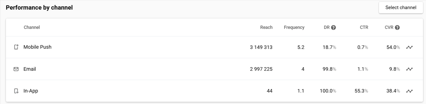Screen dimensions: 426x104
Task: Select the Email channel label
Action: (30, 69)
